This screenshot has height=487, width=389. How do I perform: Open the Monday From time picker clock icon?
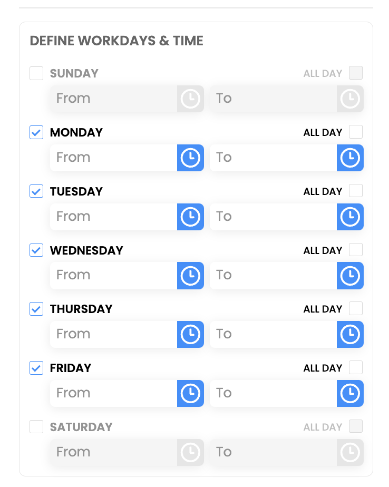pyautogui.click(x=190, y=158)
